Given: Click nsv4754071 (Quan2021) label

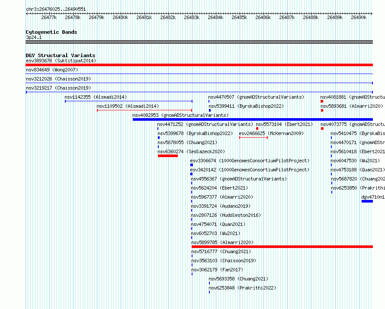Looking at the screenshot, I should point(218,224).
